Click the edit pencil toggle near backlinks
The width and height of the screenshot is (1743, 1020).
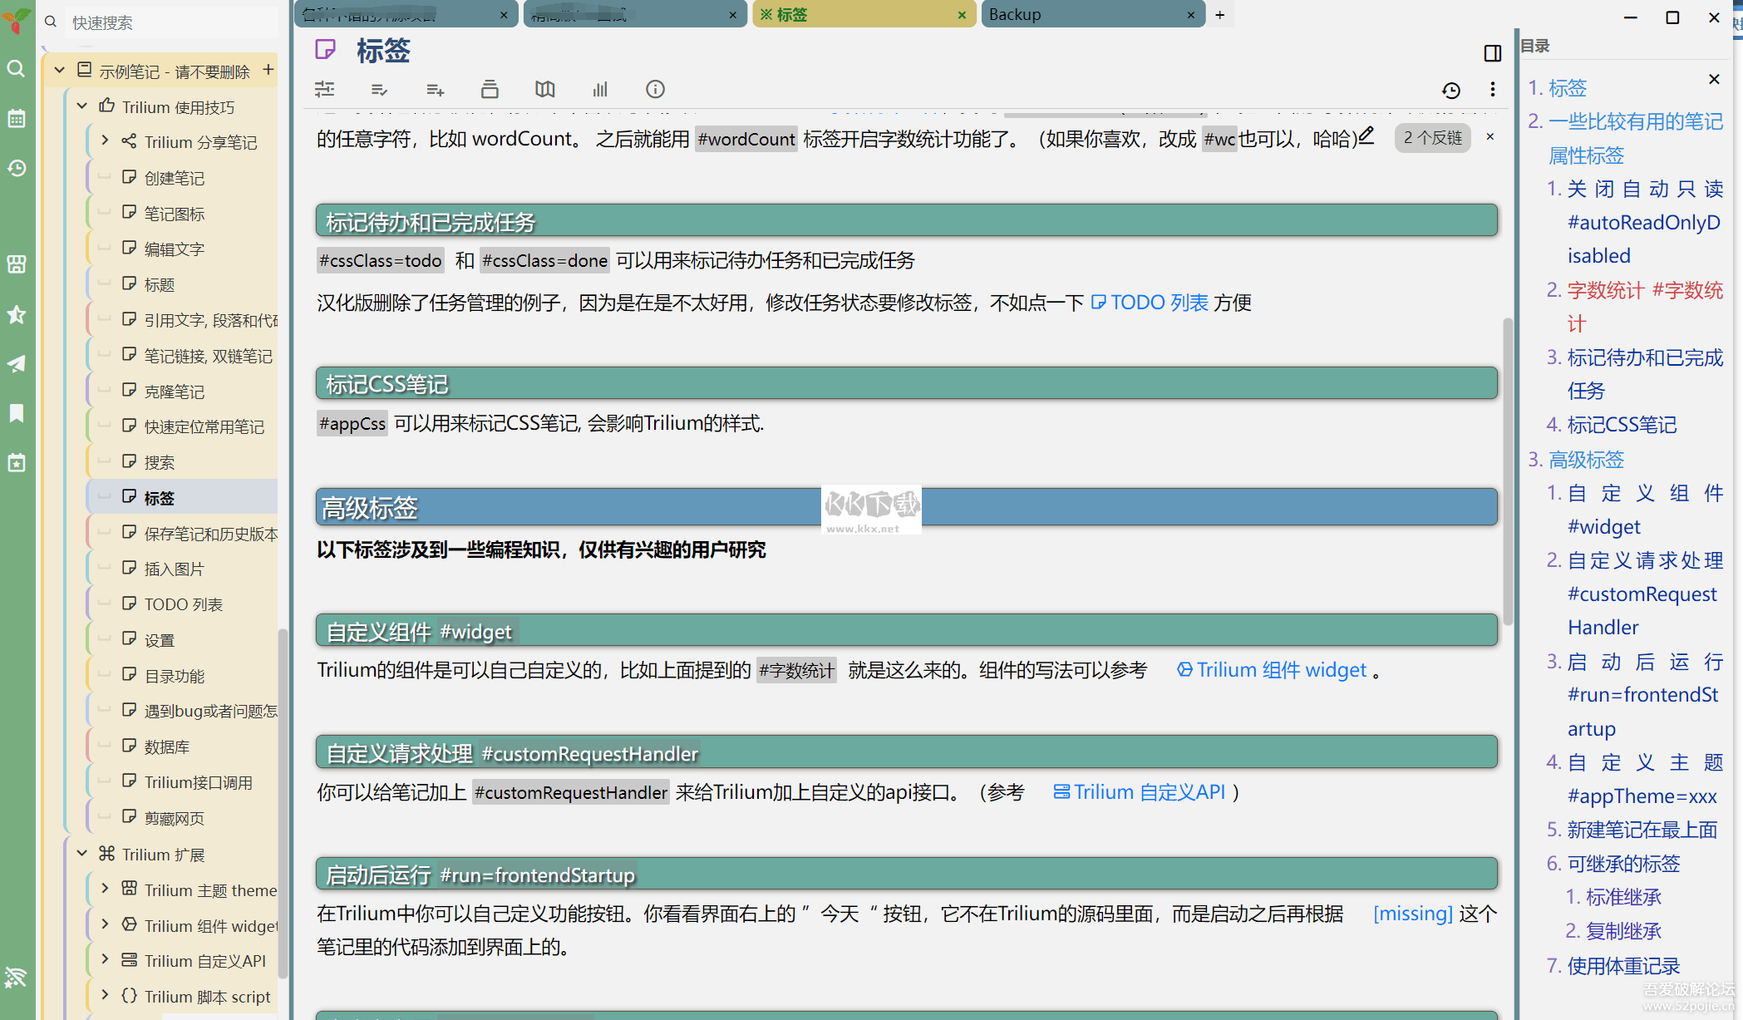[x=1366, y=135]
